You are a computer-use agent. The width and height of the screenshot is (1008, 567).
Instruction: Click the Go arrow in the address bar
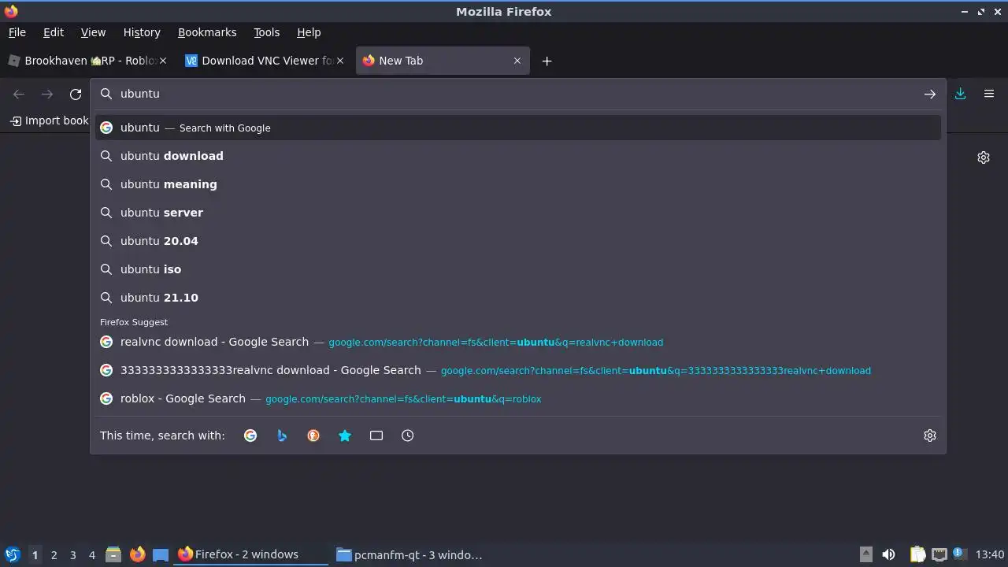point(929,94)
